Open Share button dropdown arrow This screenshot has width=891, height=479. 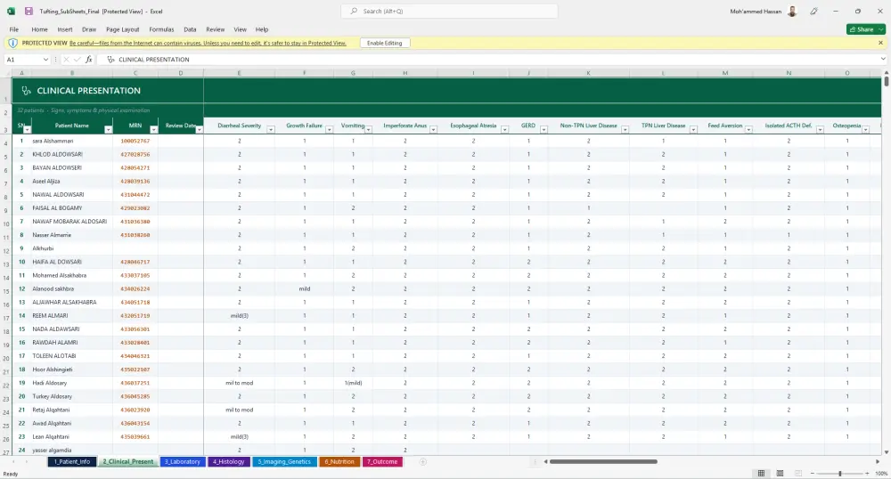[881, 29]
